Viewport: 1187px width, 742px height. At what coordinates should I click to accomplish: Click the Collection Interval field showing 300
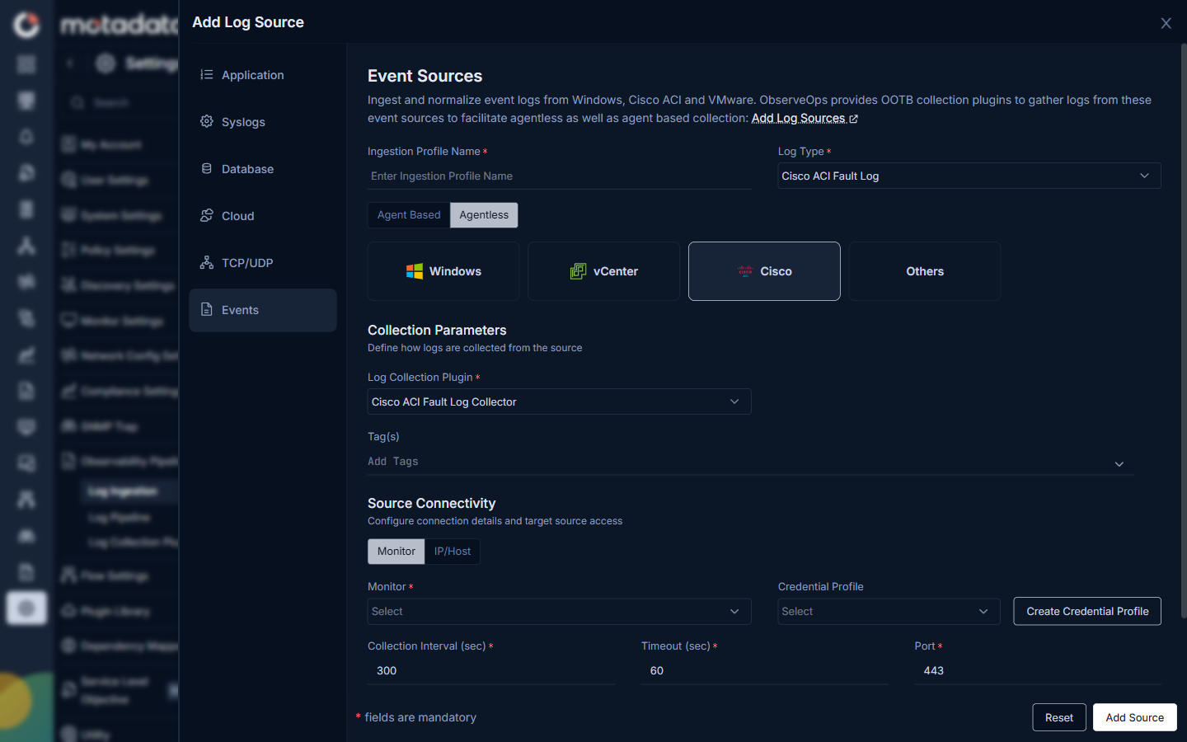491,671
